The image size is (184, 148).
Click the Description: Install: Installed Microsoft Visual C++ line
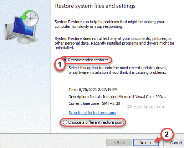[x=117, y=97]
